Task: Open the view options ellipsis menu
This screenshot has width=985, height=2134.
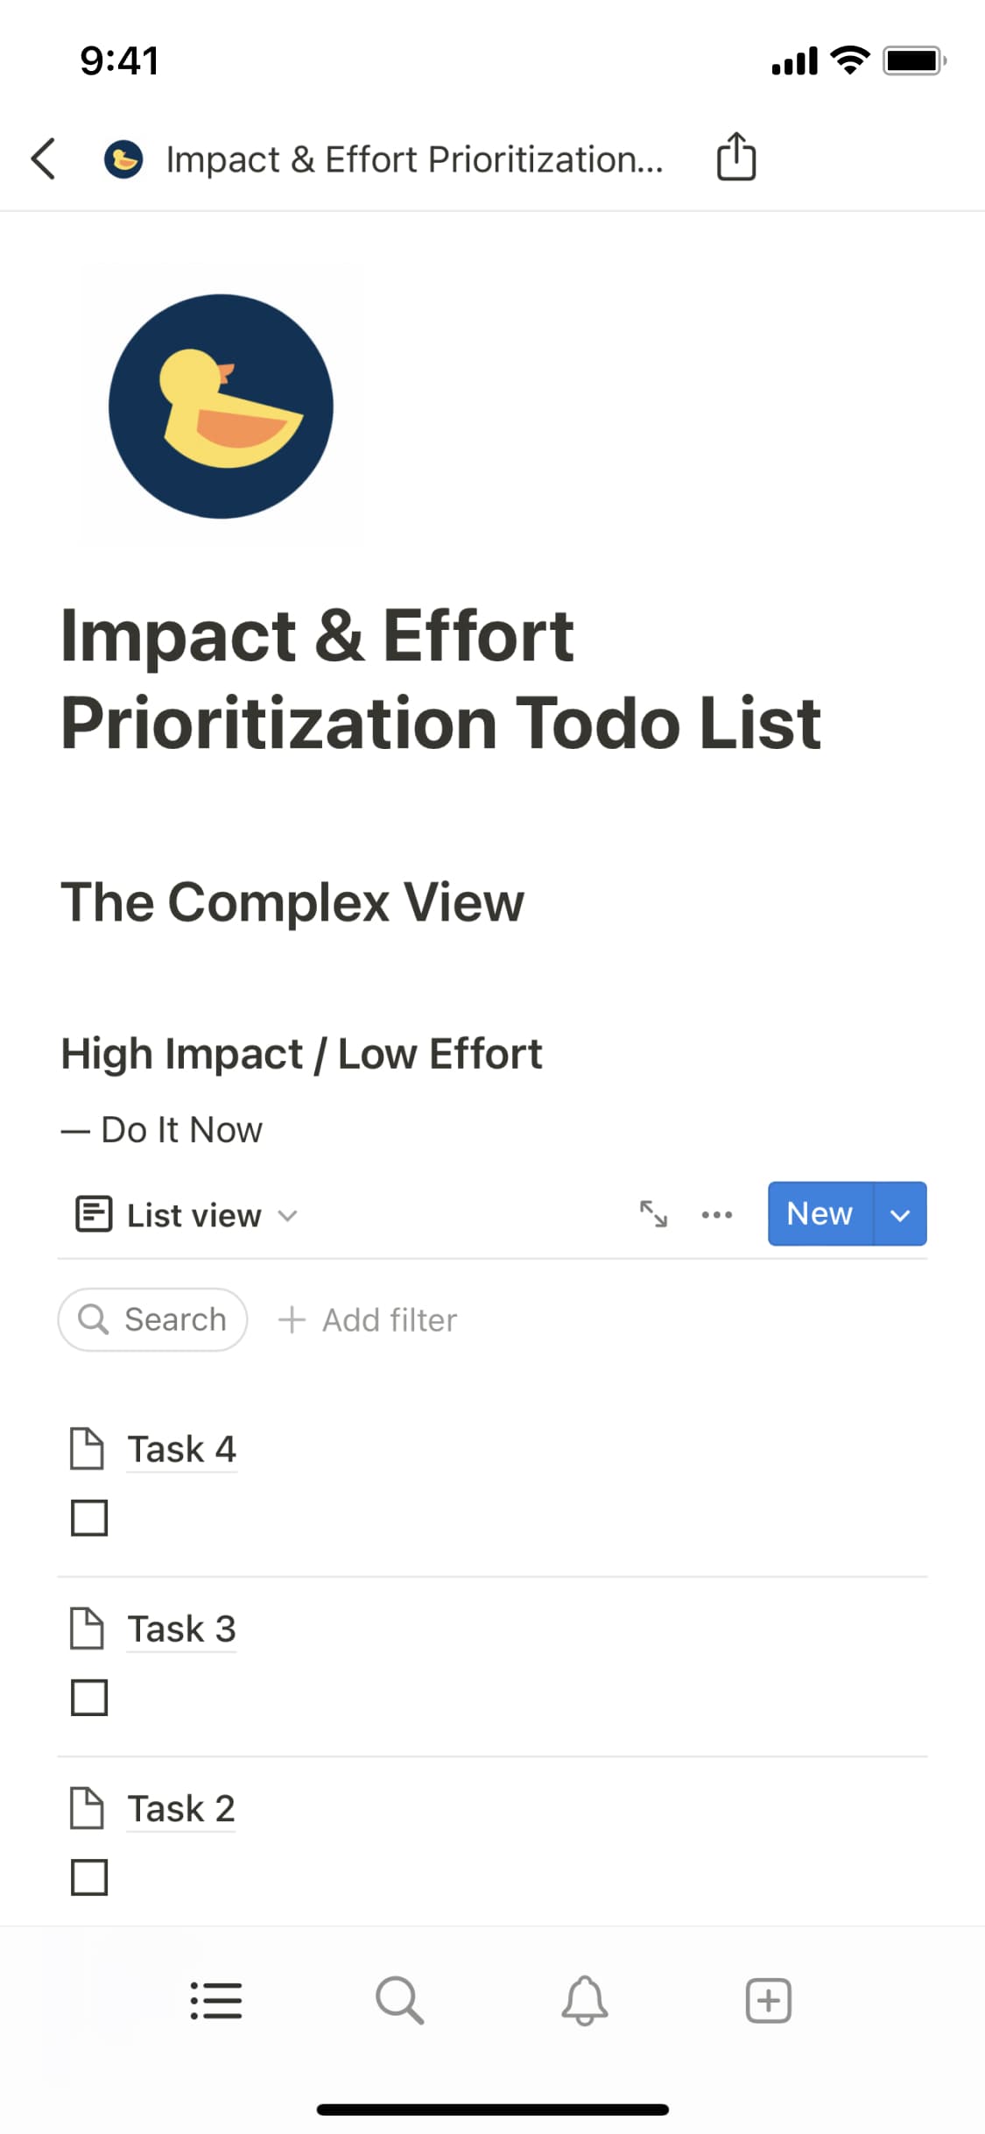Action: [717, 1214]
